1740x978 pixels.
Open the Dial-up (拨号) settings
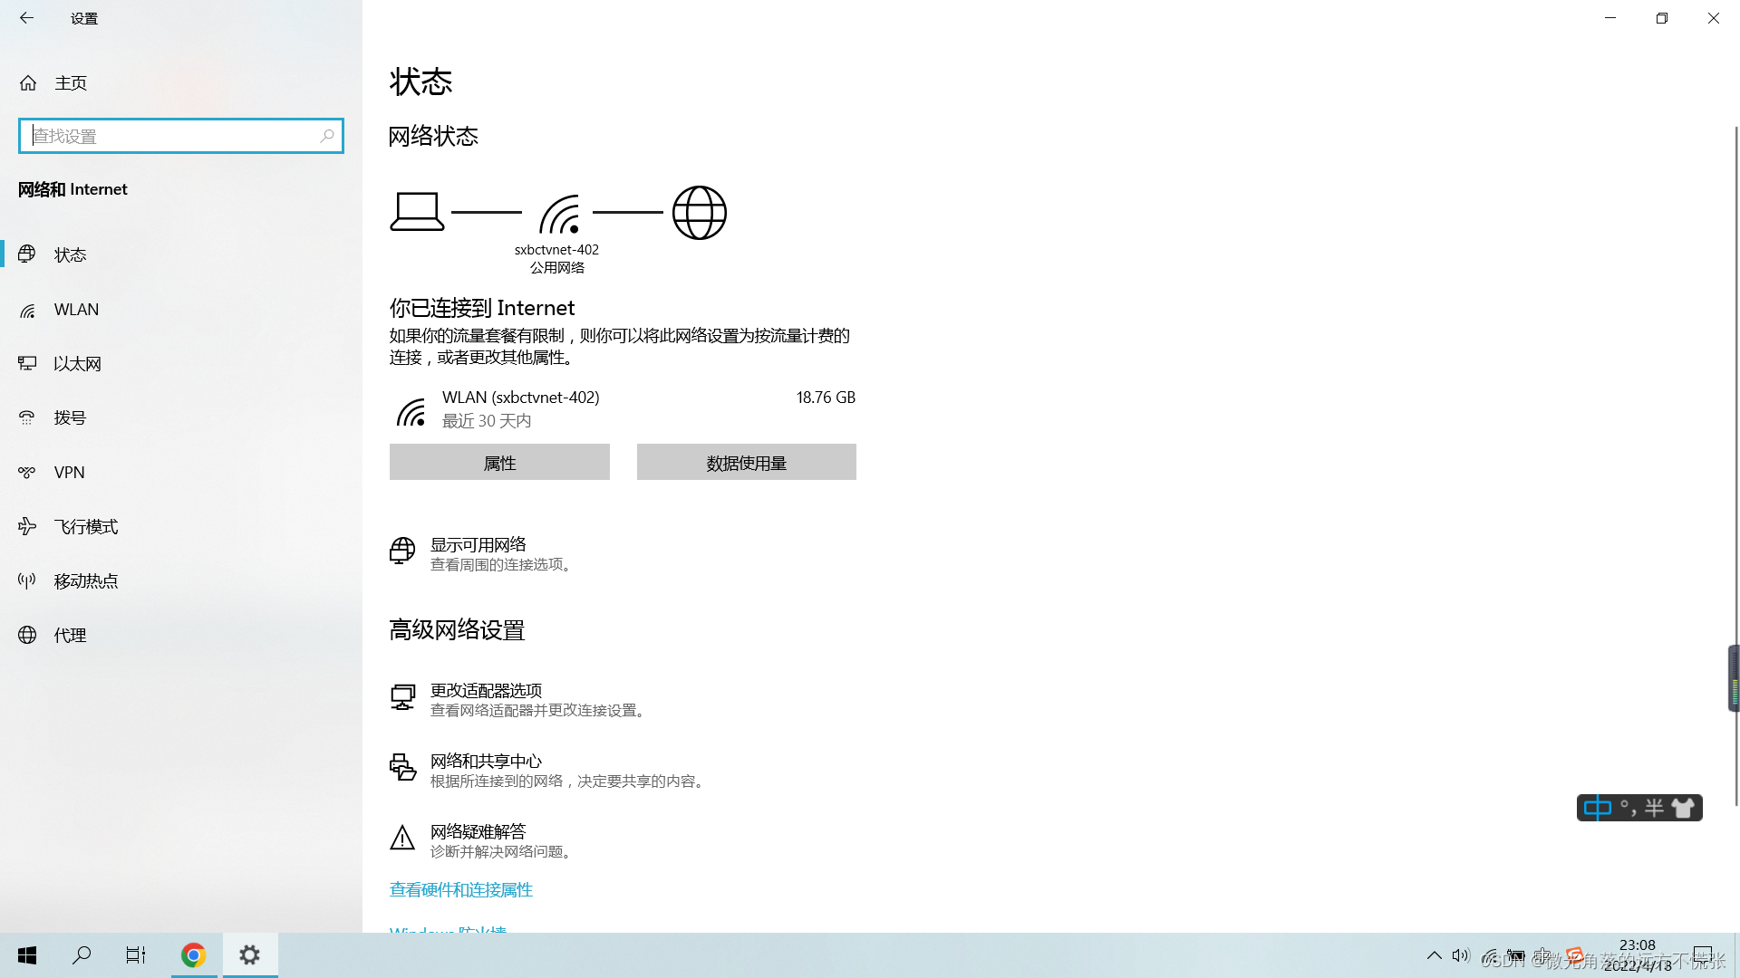(x=70, y=418)
